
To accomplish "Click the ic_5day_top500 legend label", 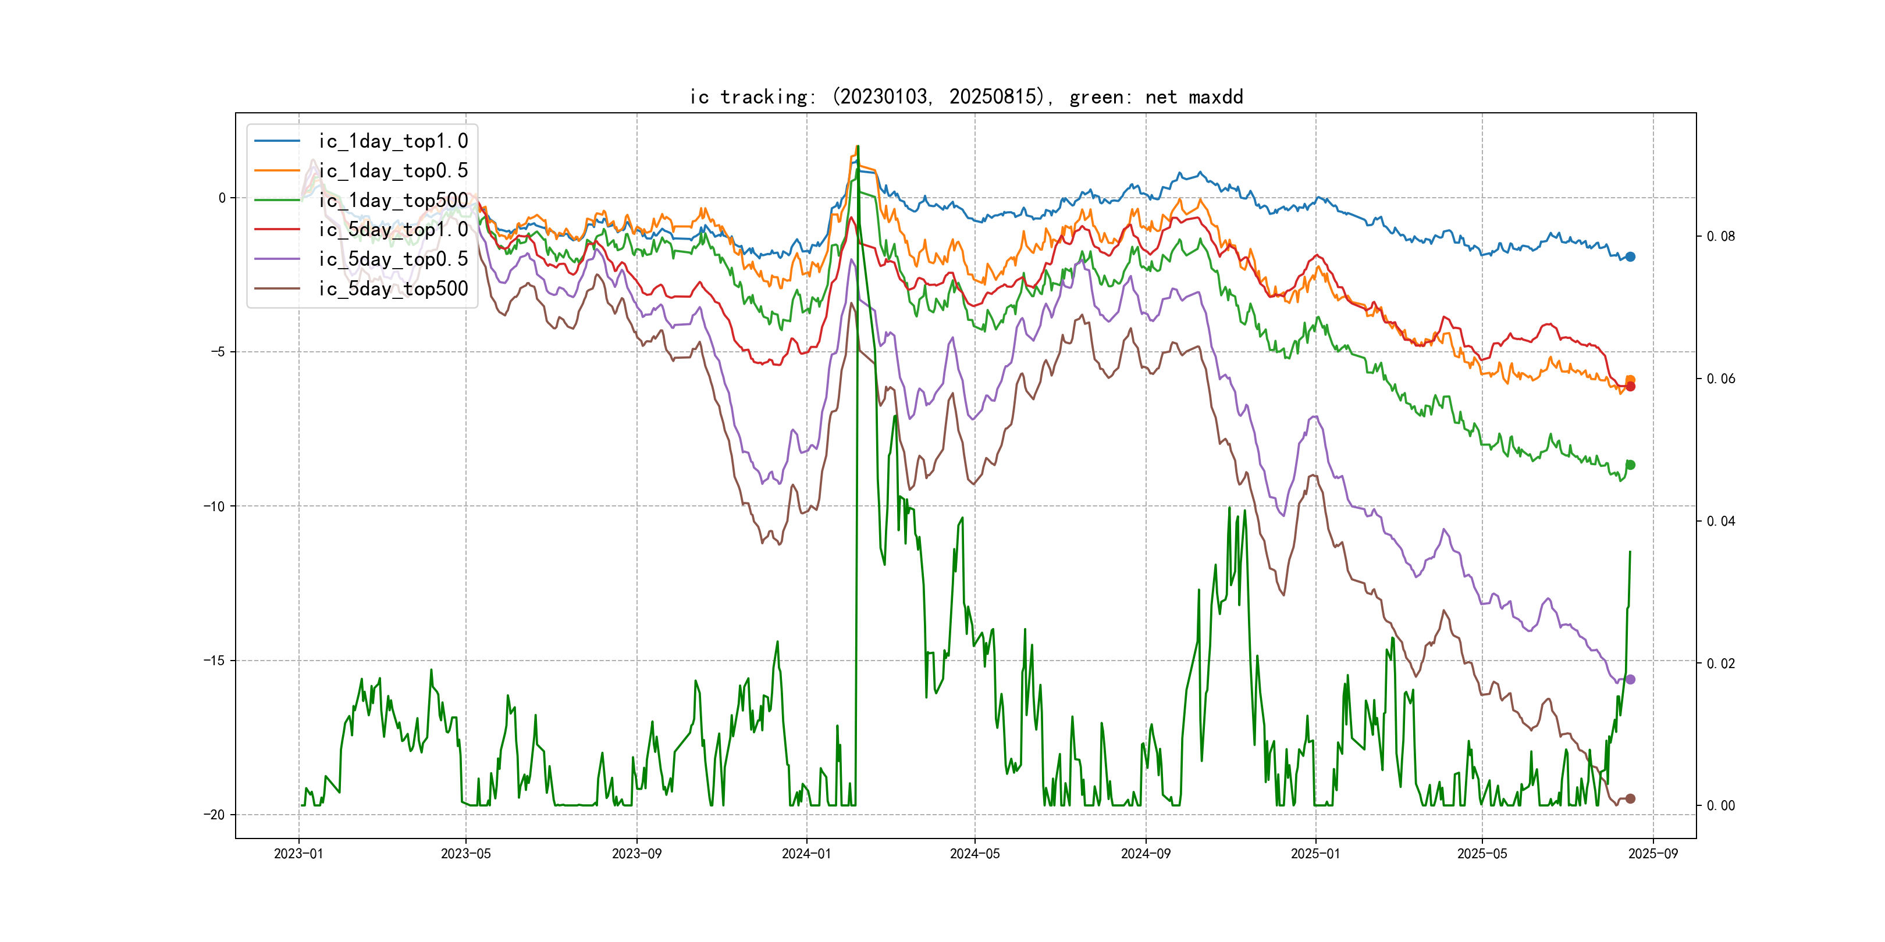I will (393, 288).
